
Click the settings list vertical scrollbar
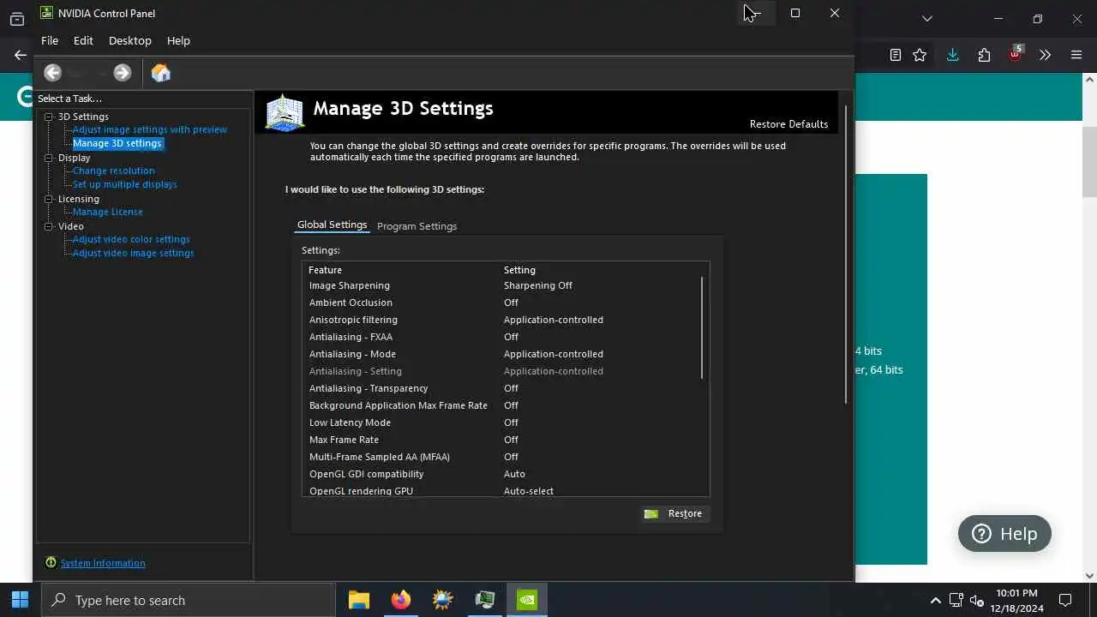[x=703, y=327]
